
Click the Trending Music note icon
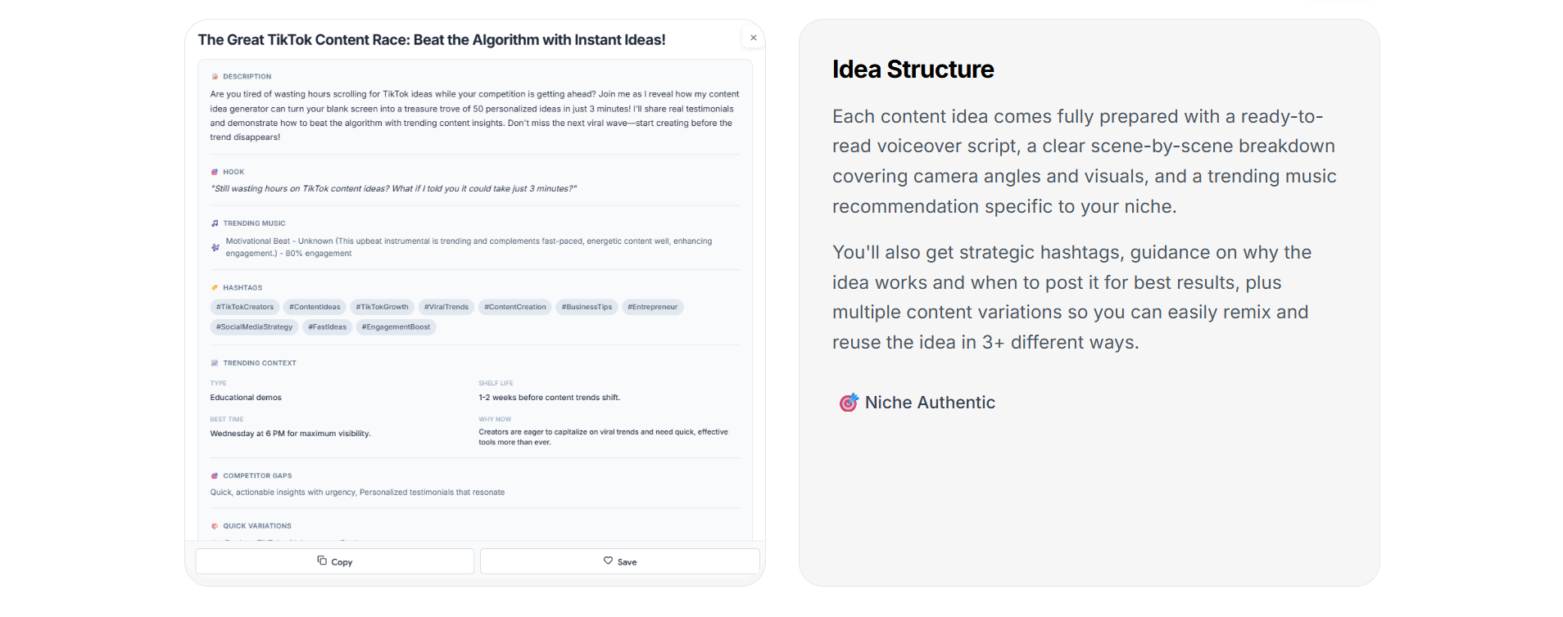pos(215,223)
